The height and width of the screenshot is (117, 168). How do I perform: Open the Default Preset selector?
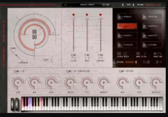click(x=87, y=5)
